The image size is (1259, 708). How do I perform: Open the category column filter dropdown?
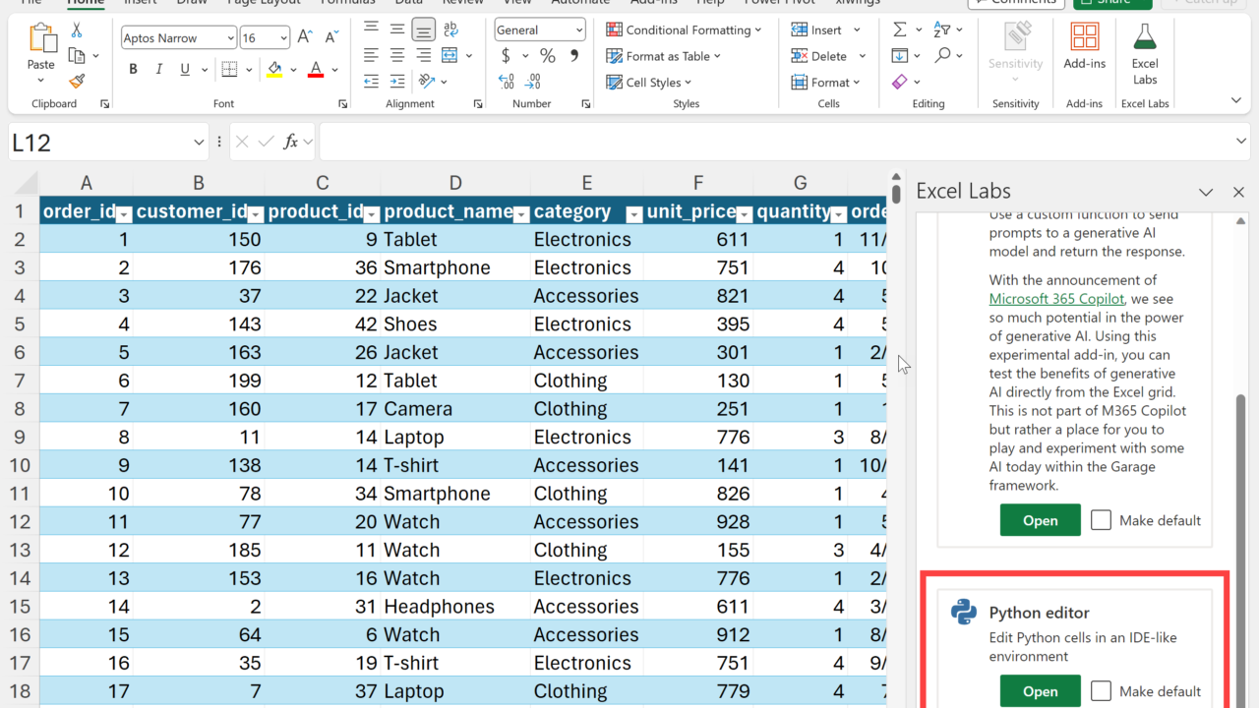pyautogui.click(x=634, y=213)
